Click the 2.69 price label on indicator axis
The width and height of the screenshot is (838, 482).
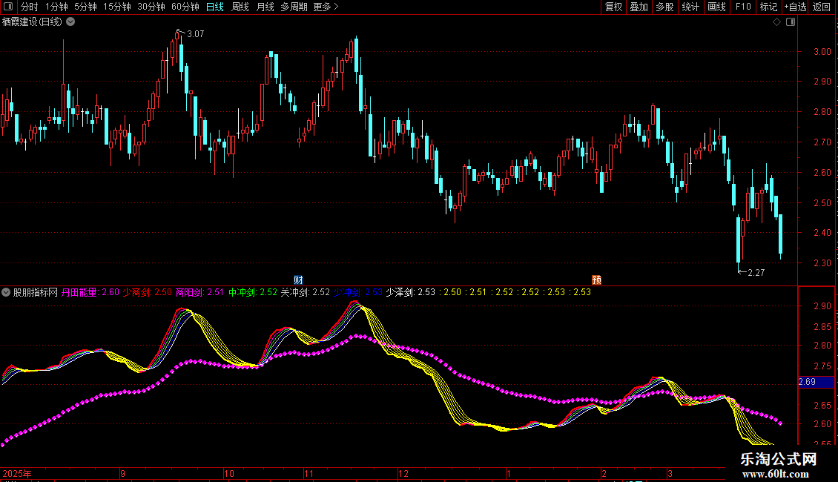tap(807, 382)
